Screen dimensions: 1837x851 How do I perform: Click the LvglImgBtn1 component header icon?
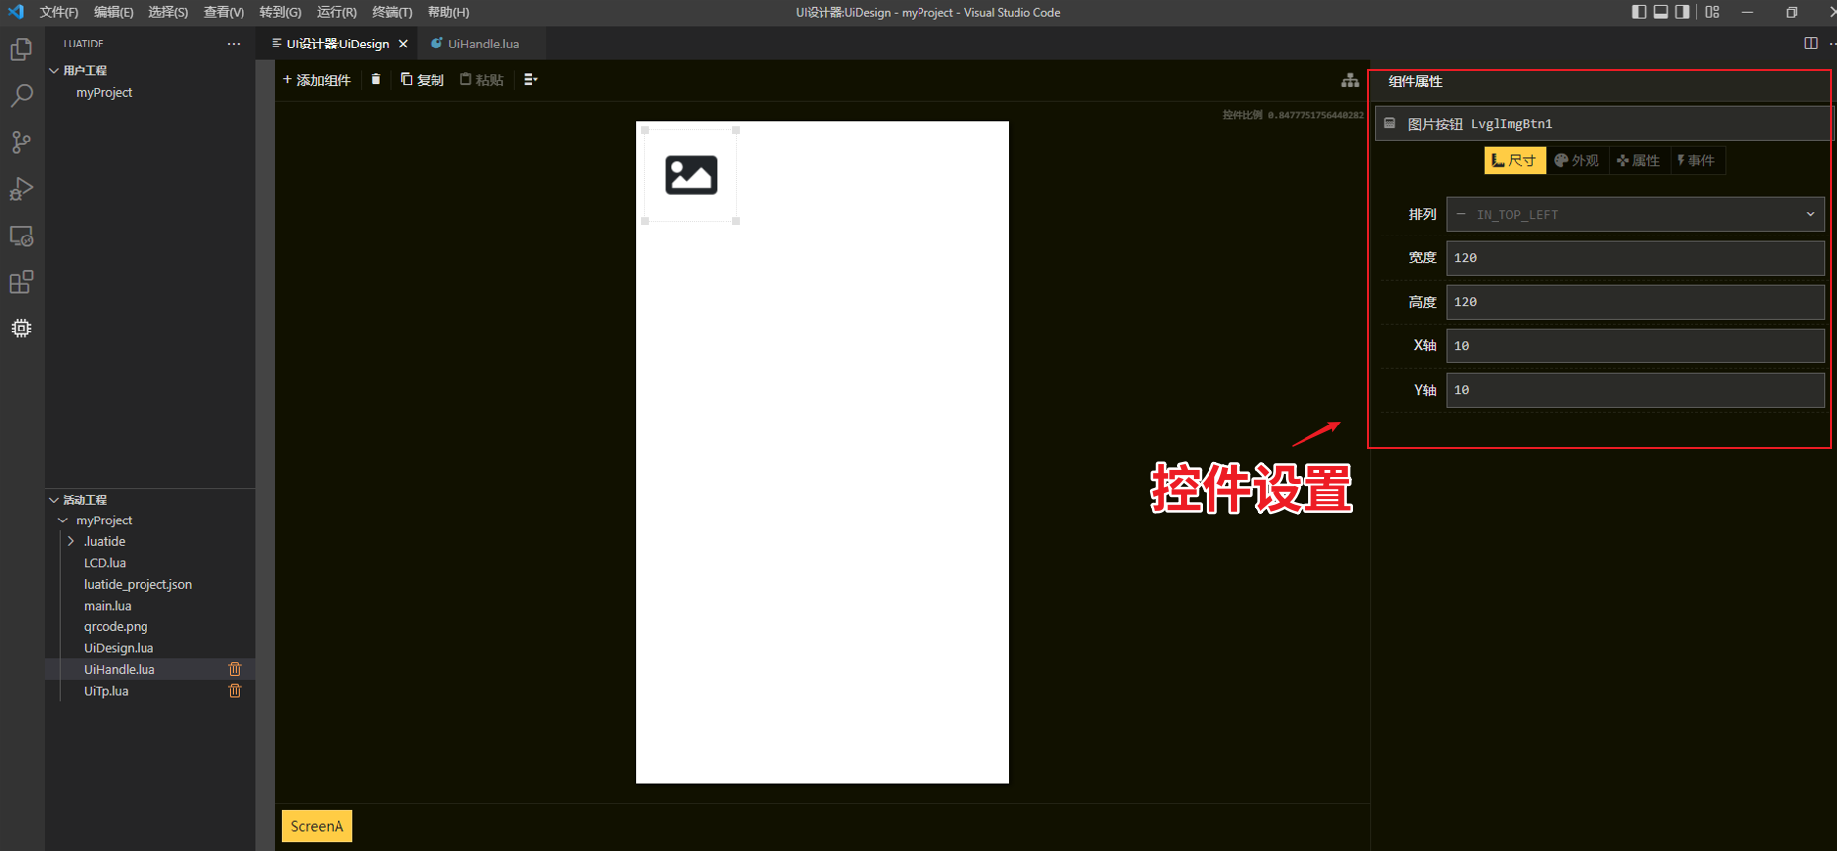(1390, 123)
